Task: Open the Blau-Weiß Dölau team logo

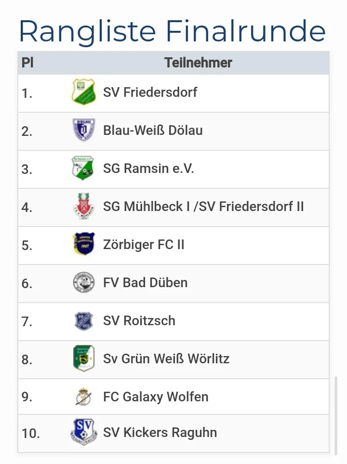Action: [x=84, y=130]
